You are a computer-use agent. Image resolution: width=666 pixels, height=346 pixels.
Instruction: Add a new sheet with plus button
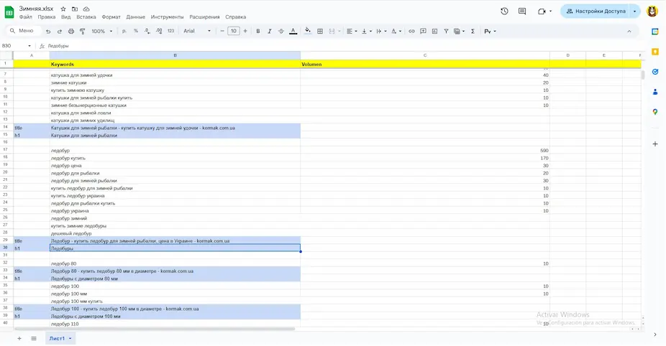(19, 338)
